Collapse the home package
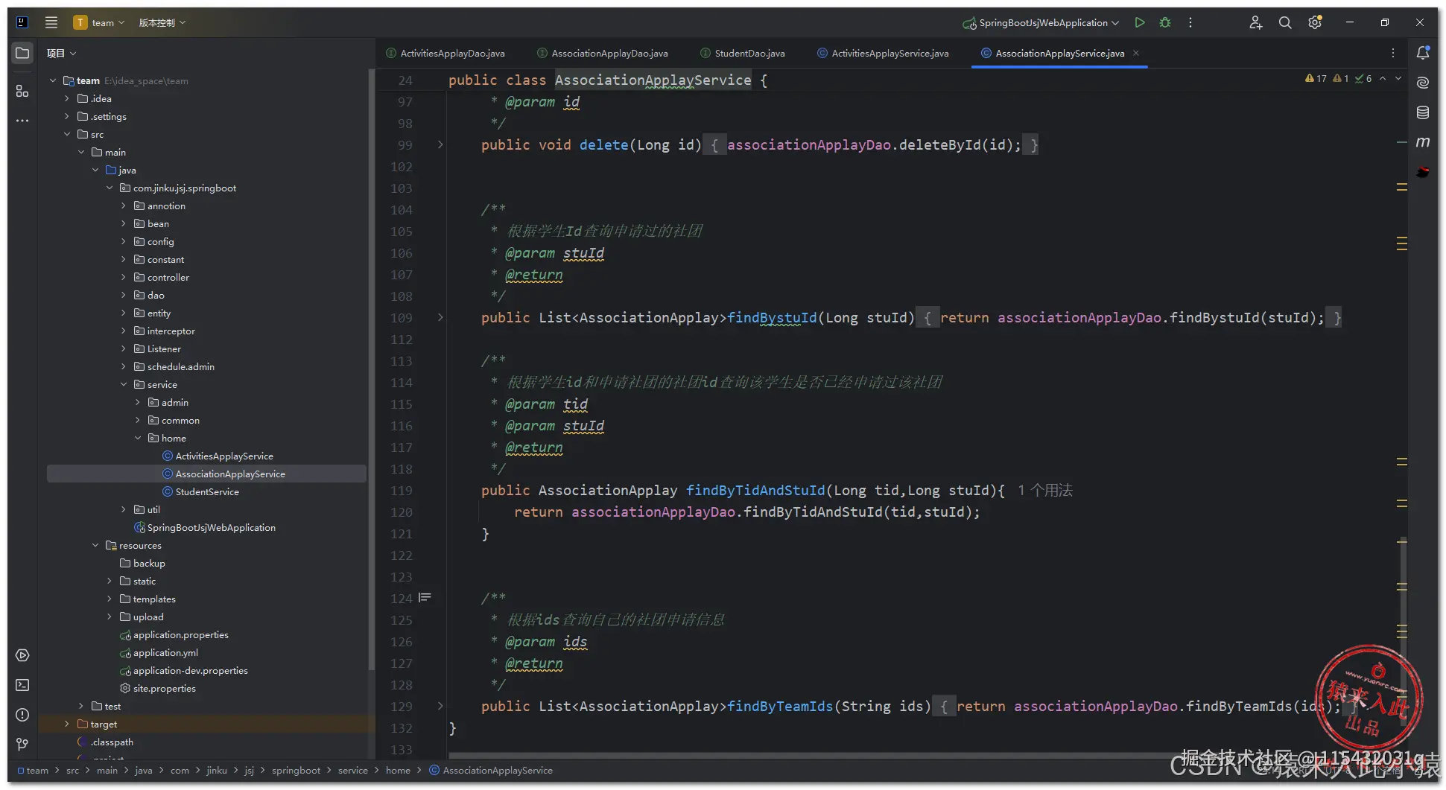This screenshot has height=790, width=1446. (x=138, y=438)
